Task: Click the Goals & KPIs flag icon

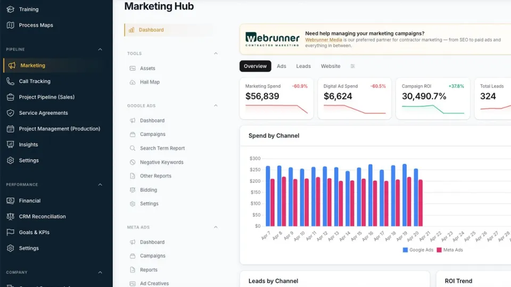Action: [11, 232]
